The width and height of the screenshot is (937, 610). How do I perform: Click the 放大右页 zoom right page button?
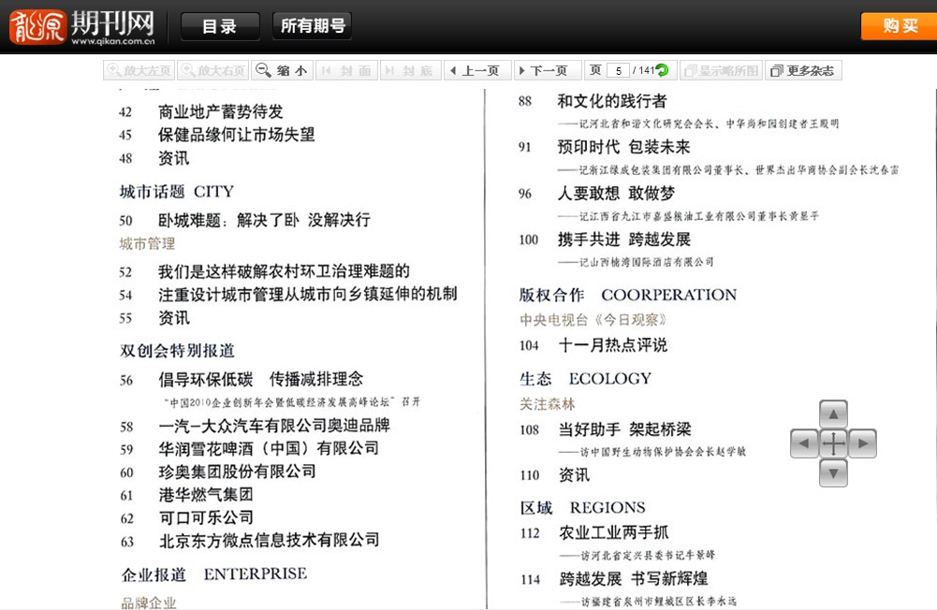[213, 70]
